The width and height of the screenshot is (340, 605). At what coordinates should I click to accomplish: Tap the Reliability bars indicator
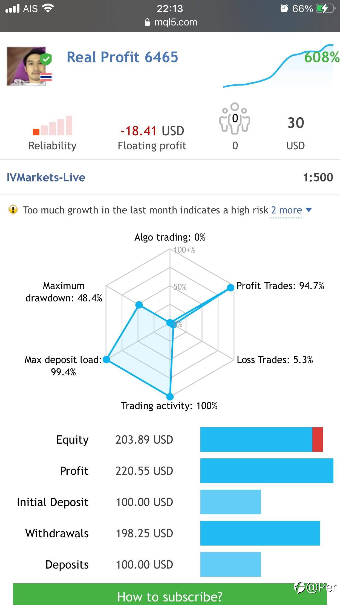tap(53, 126)
